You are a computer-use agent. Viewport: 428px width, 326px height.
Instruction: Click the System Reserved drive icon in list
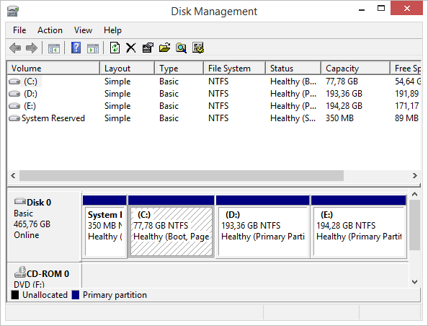[x=14, y=118]
